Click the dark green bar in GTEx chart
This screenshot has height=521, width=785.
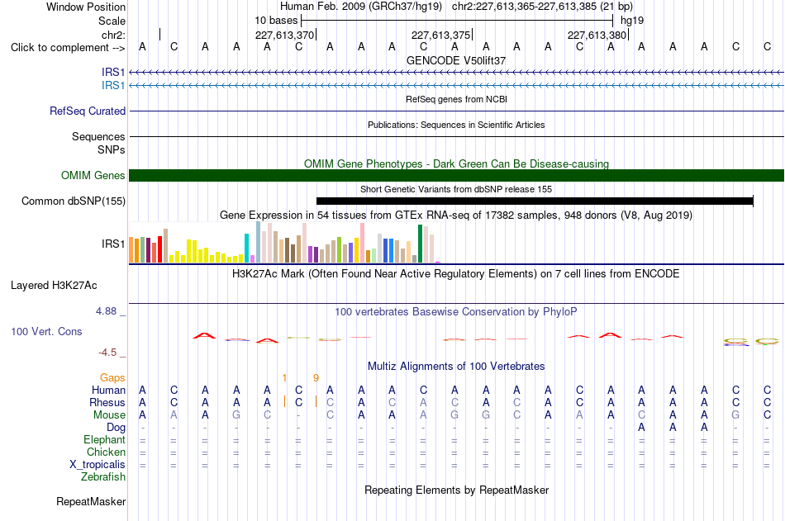(420, 244)
